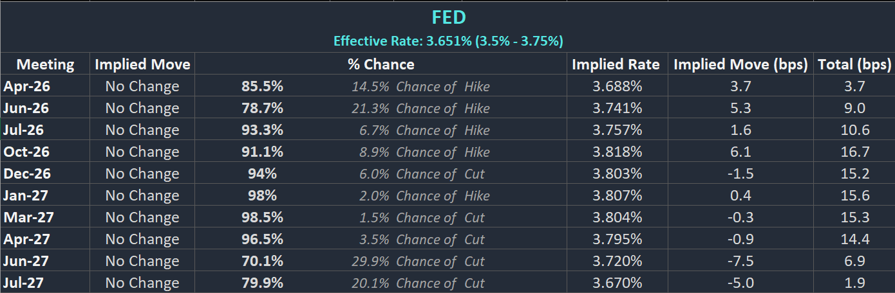This screenshot has width=895, height=293.
Task: Select the Jun-26 implied rate 3.741%
Action: [x=617, y=108]
